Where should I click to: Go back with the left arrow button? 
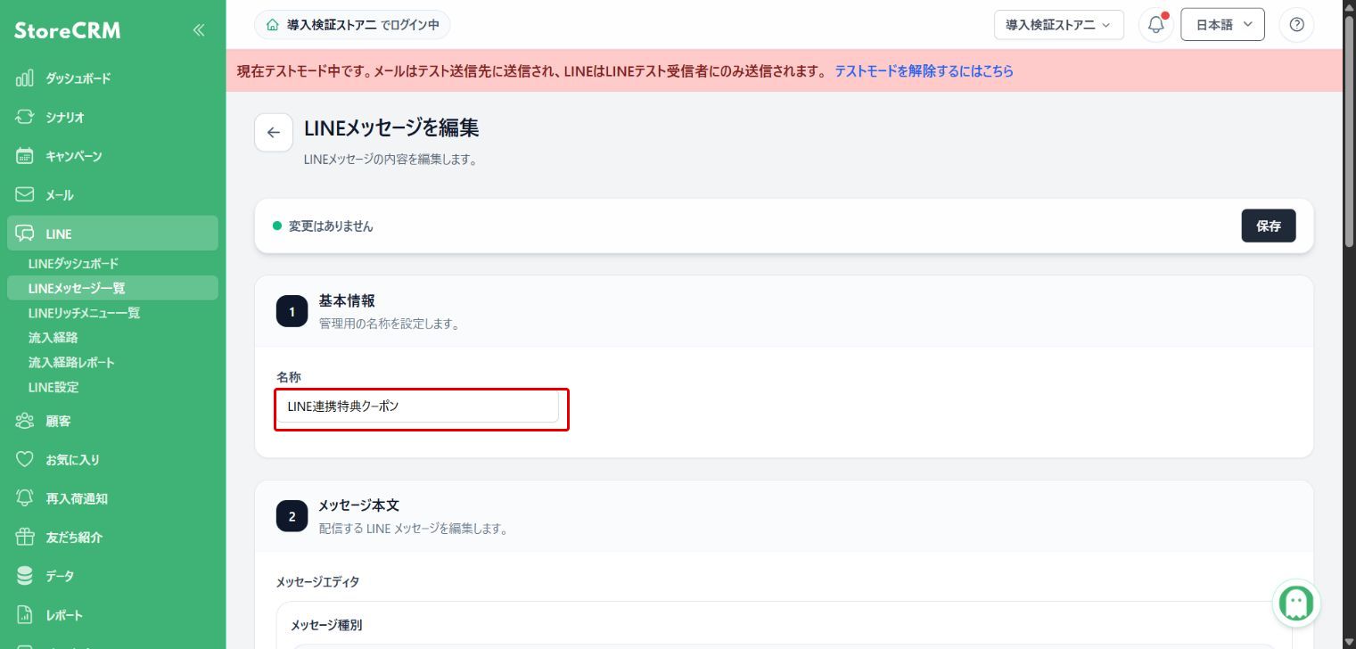point(274,133)
